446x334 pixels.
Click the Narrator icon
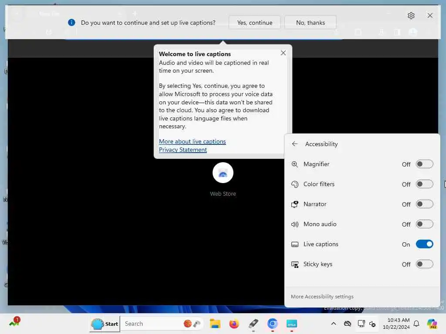click(x=295, y=204)
